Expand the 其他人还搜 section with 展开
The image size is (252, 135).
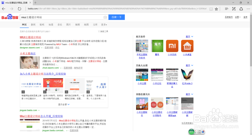tap(190, 65)
